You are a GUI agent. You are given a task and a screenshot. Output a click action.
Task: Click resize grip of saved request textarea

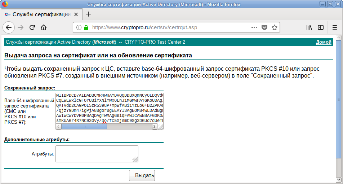click(x=161, y=127)
